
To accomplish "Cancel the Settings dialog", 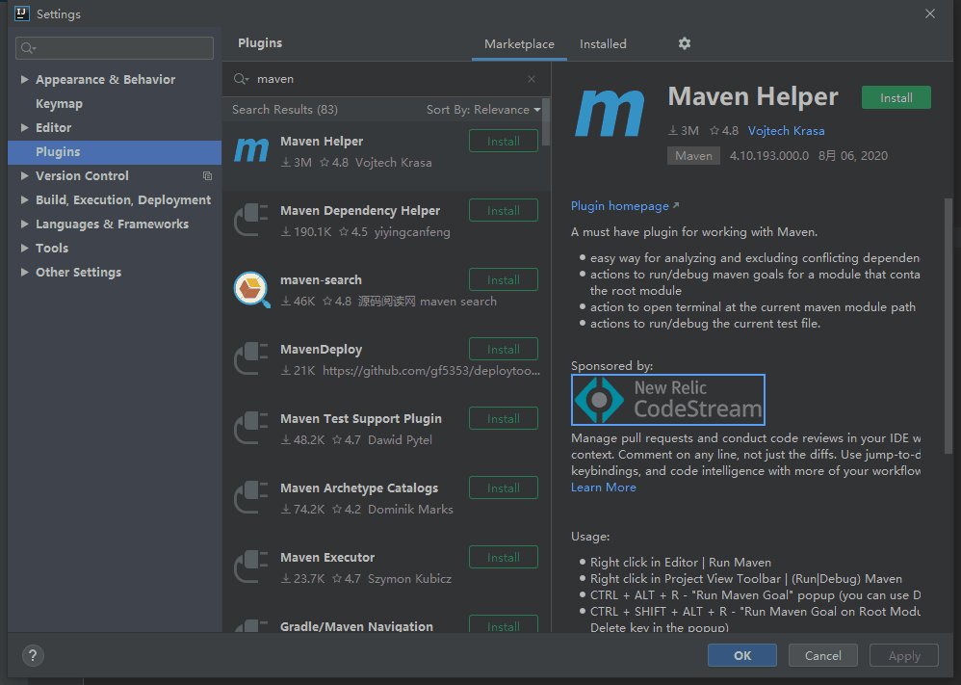I will click(x=822, y=655).
